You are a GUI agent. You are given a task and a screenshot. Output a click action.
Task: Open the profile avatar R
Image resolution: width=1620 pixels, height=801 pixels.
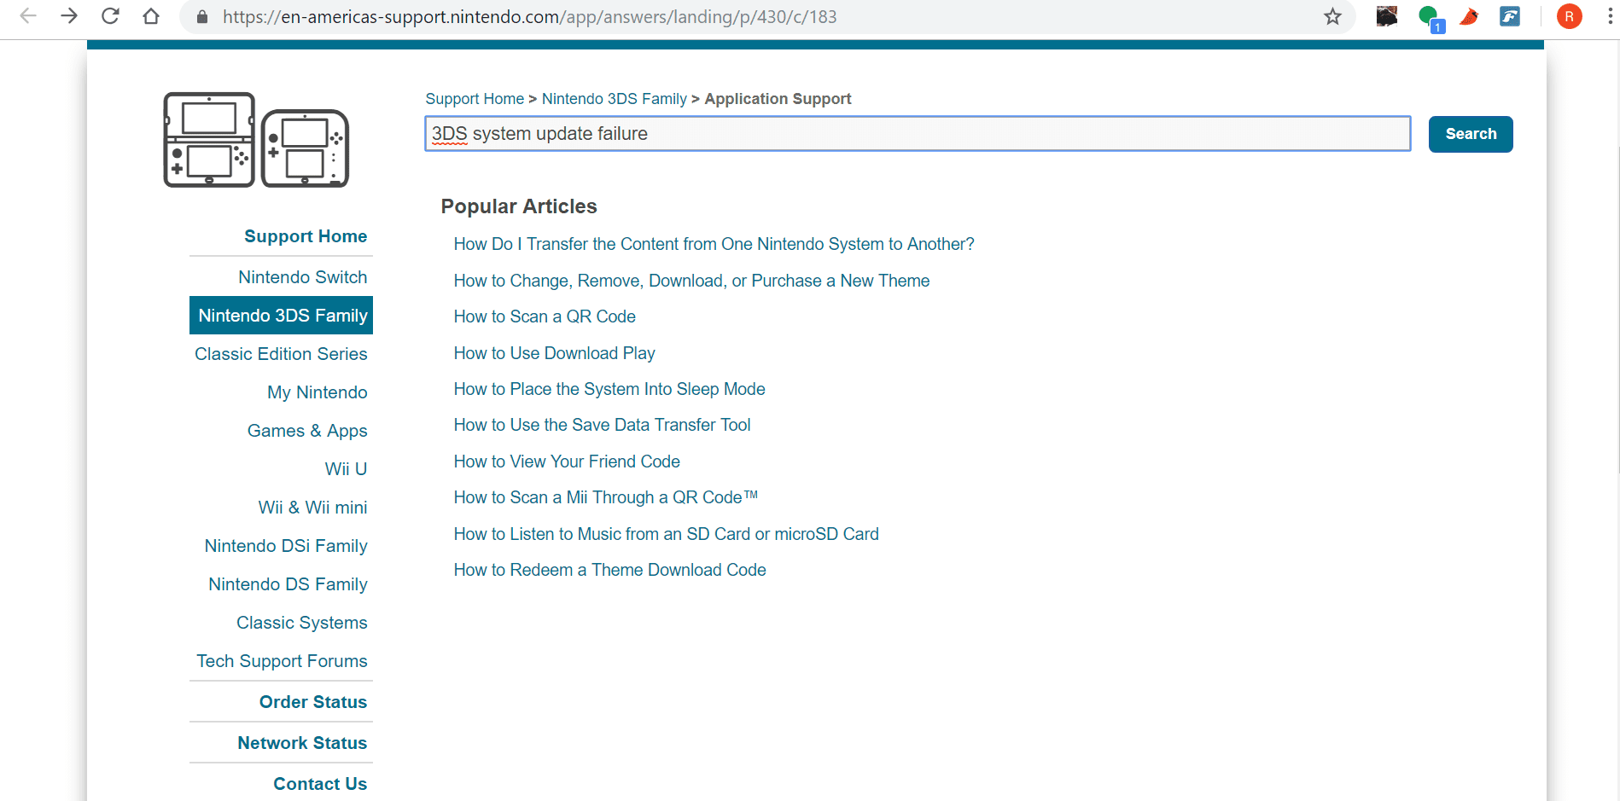coord(1569,16)
